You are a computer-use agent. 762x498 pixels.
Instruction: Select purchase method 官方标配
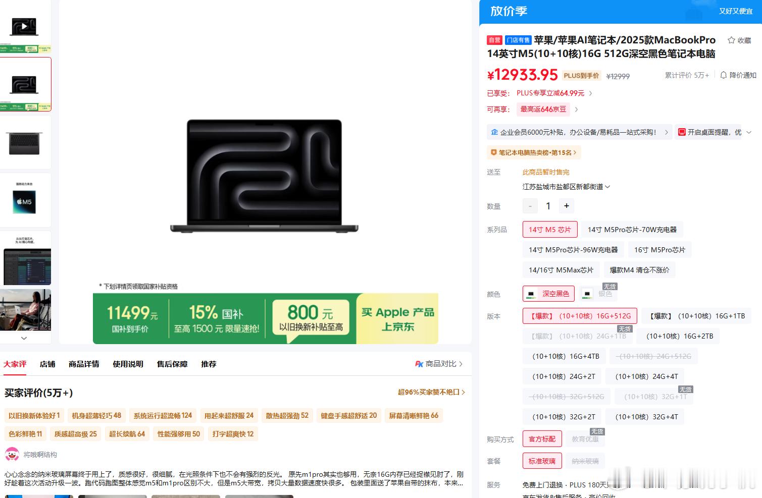(542, 439)
